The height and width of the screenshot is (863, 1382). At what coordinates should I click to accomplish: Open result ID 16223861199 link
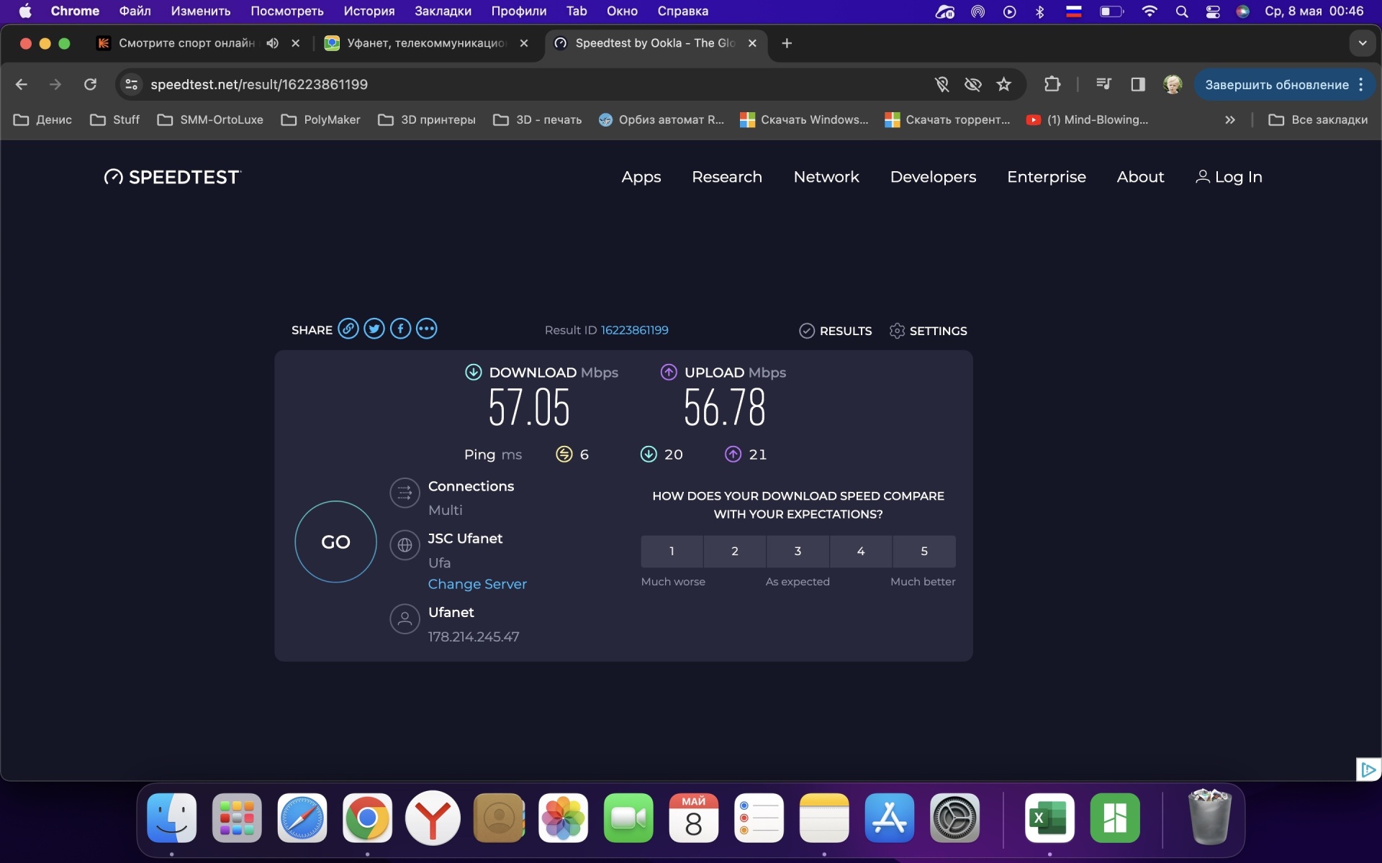[x=635, y=330]
